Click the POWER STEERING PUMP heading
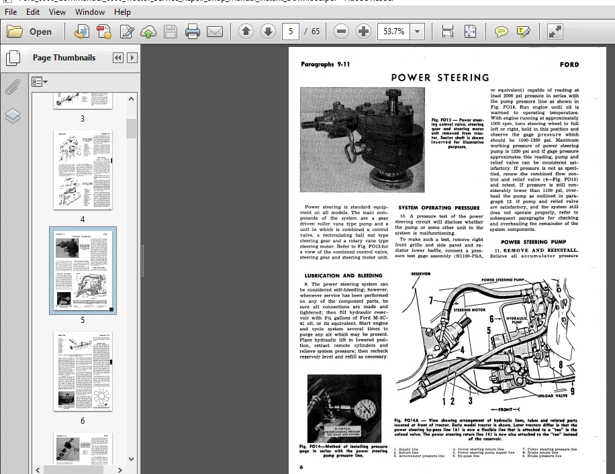Image resolution: width=615 pixels, height=474 pixels. (533, 242)
